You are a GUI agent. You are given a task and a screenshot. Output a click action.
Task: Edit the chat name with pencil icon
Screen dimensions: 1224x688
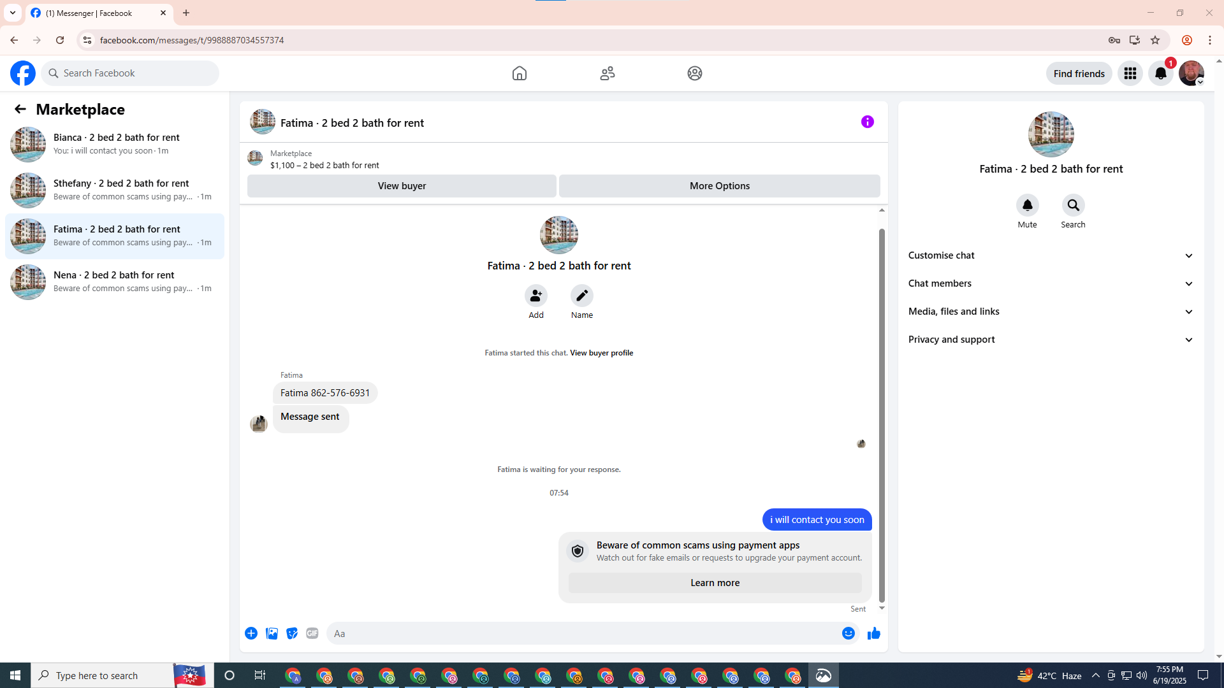click(x=582, y=296)
